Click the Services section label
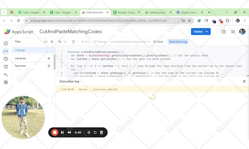Screen dimensions: 249x149 [x=21, y=66]
